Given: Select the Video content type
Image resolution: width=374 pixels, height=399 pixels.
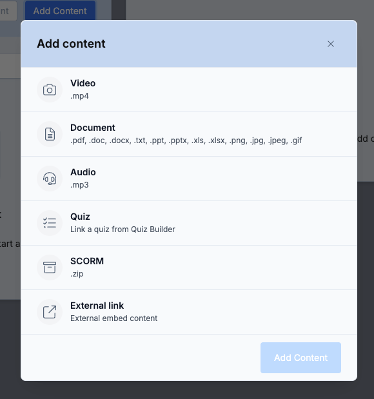Looking at the screenshot, I should 189,90.
